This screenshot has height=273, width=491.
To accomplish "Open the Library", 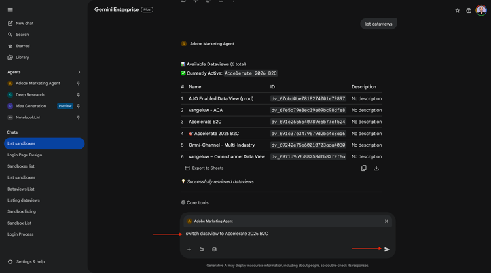I will 18,58.
